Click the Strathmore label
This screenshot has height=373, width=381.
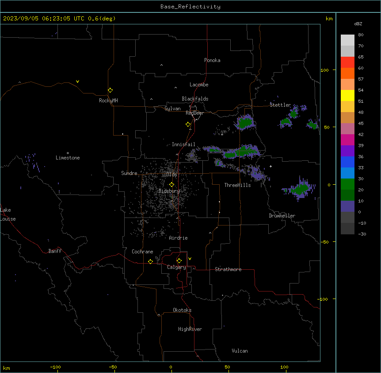pyautogui.click(x=228, y=269)
